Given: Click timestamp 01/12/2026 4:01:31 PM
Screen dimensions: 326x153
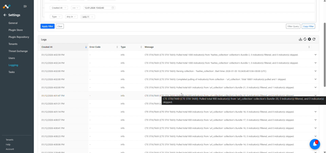Looking at the screenshot, I should (x=53, y=104).
